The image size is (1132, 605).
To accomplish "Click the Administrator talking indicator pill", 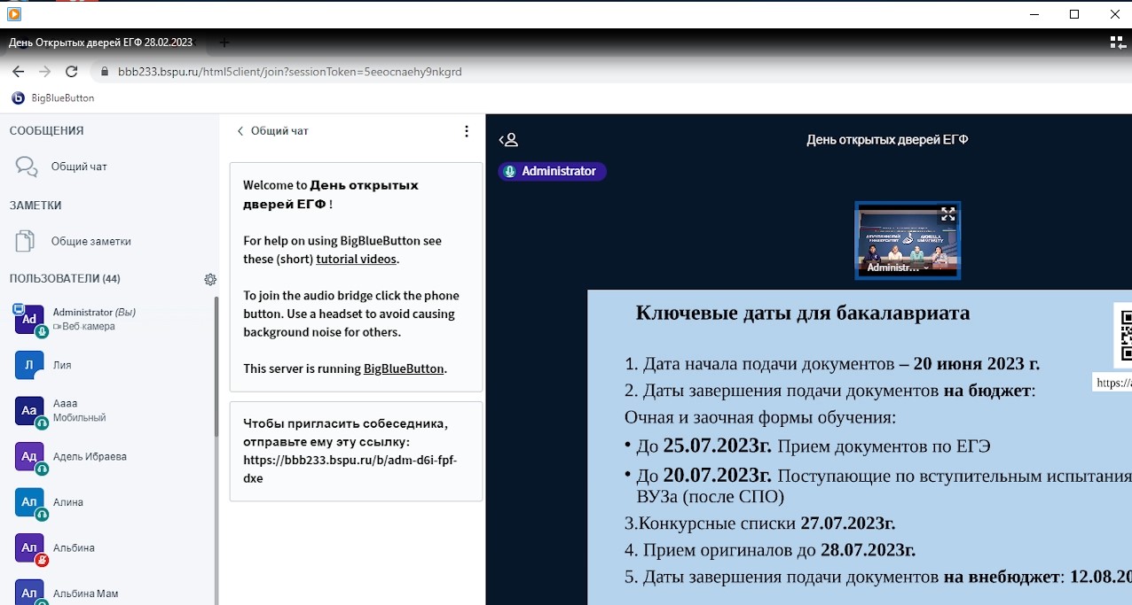I will click(552, 171).
